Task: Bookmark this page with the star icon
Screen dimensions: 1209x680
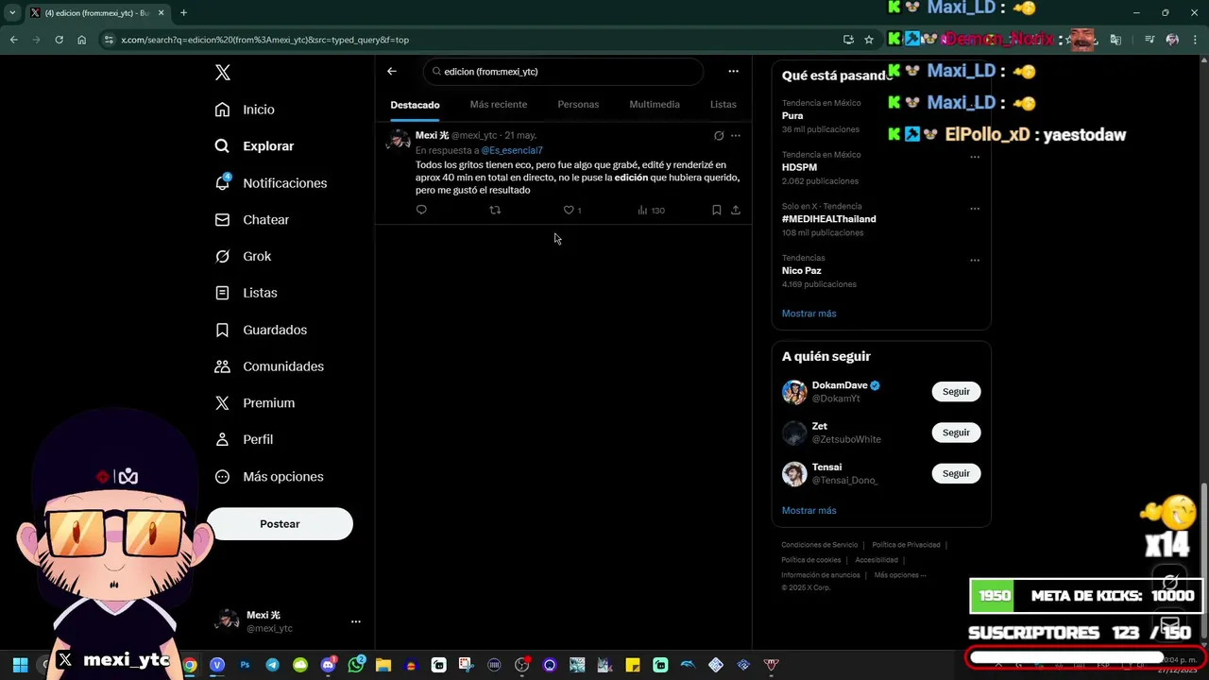Action: (x=869, y=40)
